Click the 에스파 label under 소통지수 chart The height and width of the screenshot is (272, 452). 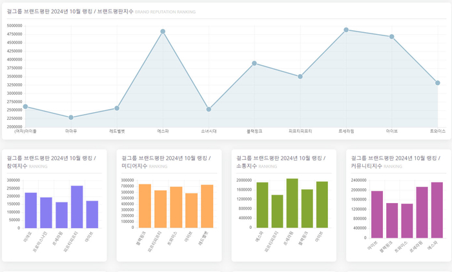259,237
